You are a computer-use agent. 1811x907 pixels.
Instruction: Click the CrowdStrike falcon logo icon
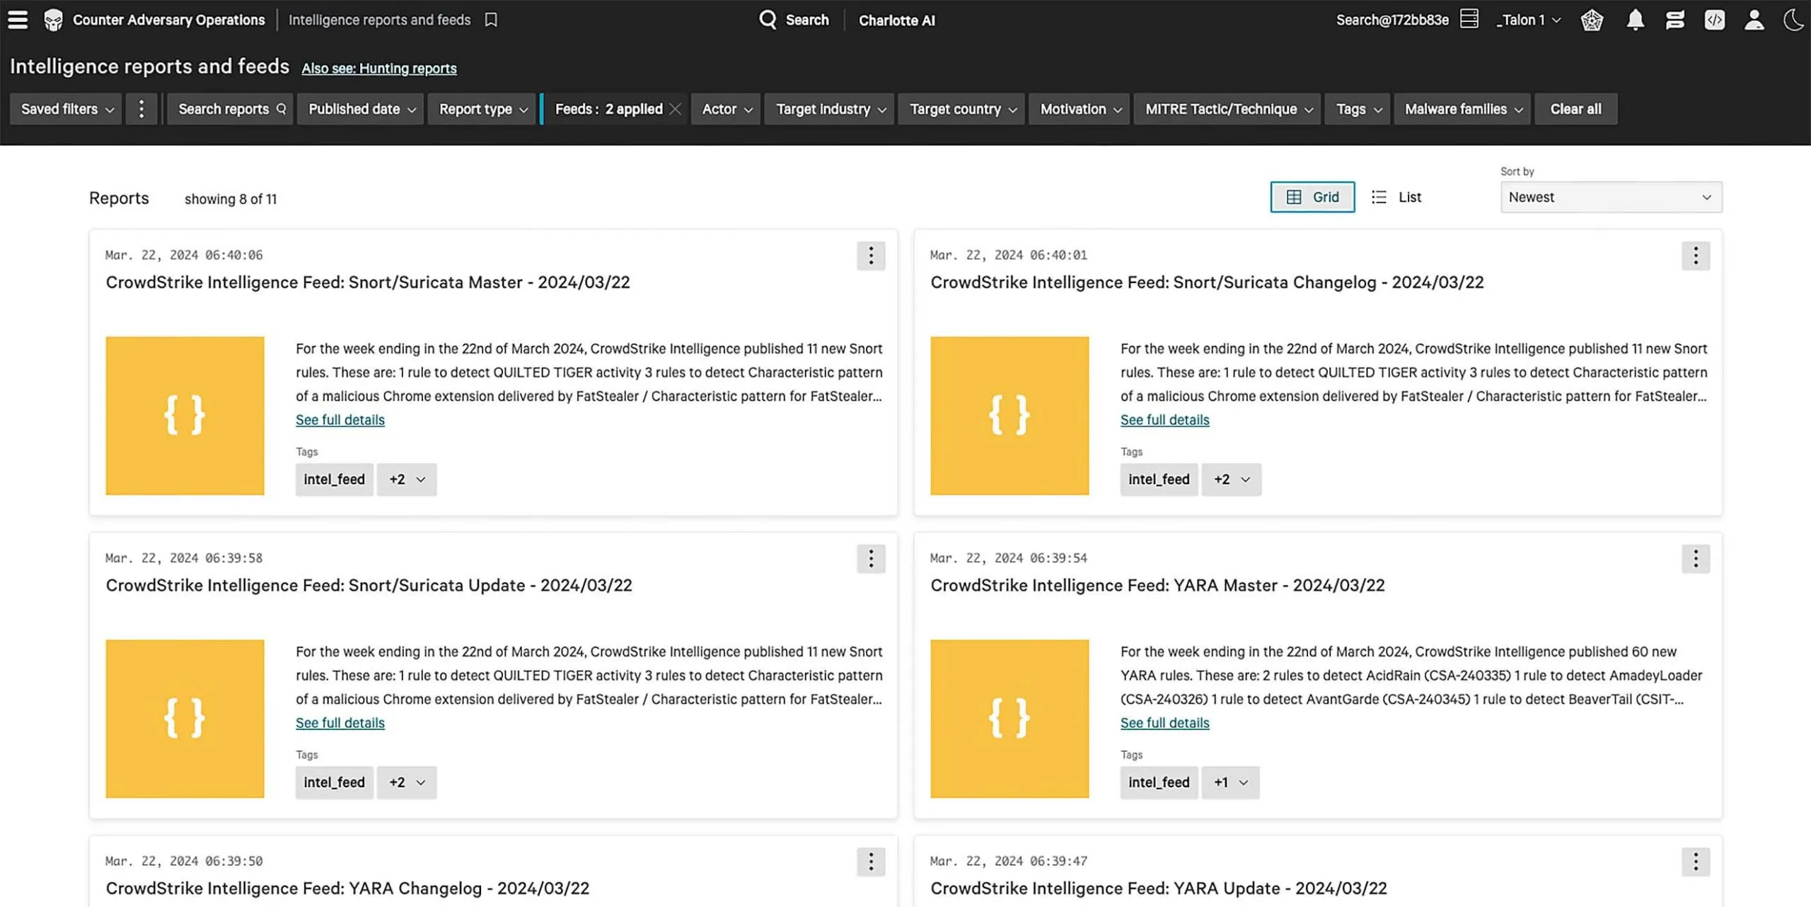pyautogui.click(x=53, y=20)
